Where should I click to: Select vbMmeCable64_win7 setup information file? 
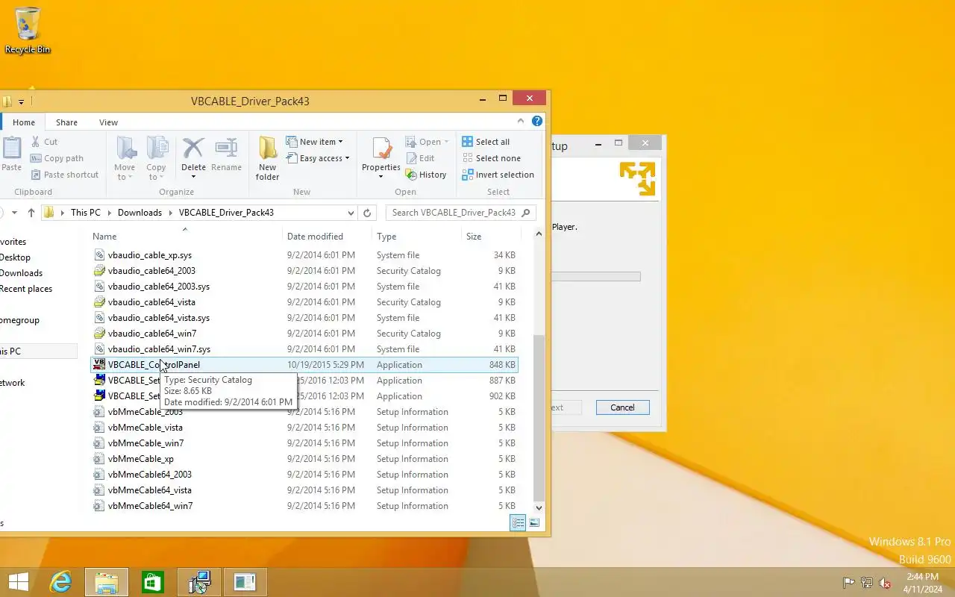[x=304, y=506]
